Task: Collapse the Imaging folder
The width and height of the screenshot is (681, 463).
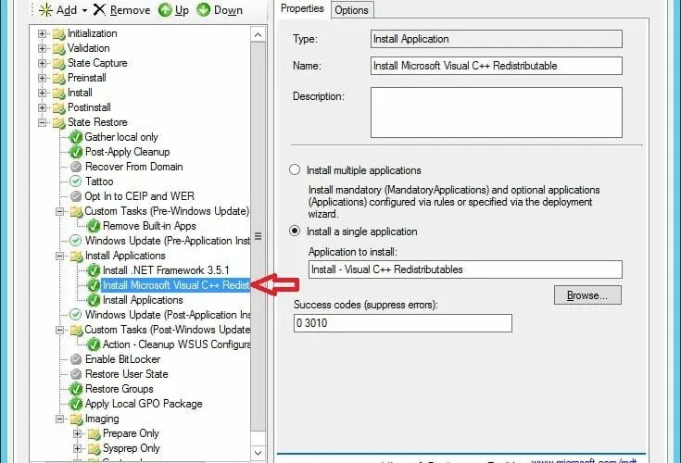Action: 60,419
